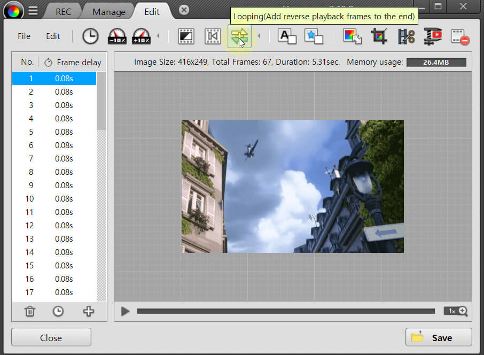Click the film icon with red minus
This screenshot has width=484, height=355.
(459, 36)
